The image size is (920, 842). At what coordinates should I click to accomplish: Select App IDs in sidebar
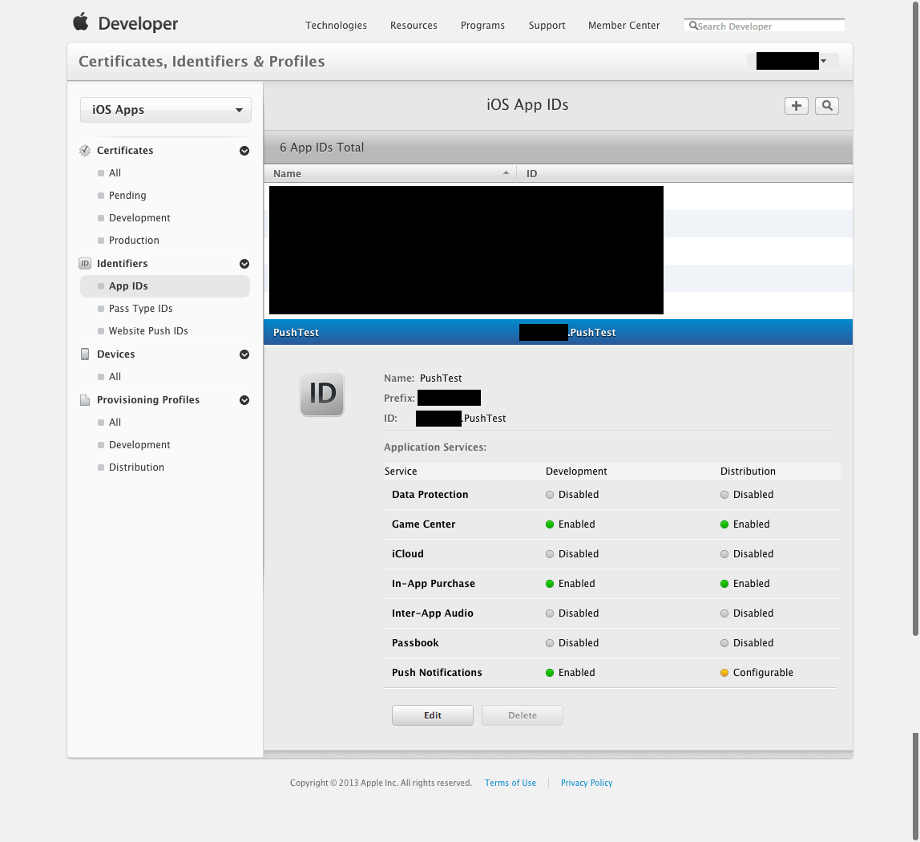click(x=165, y=286)
